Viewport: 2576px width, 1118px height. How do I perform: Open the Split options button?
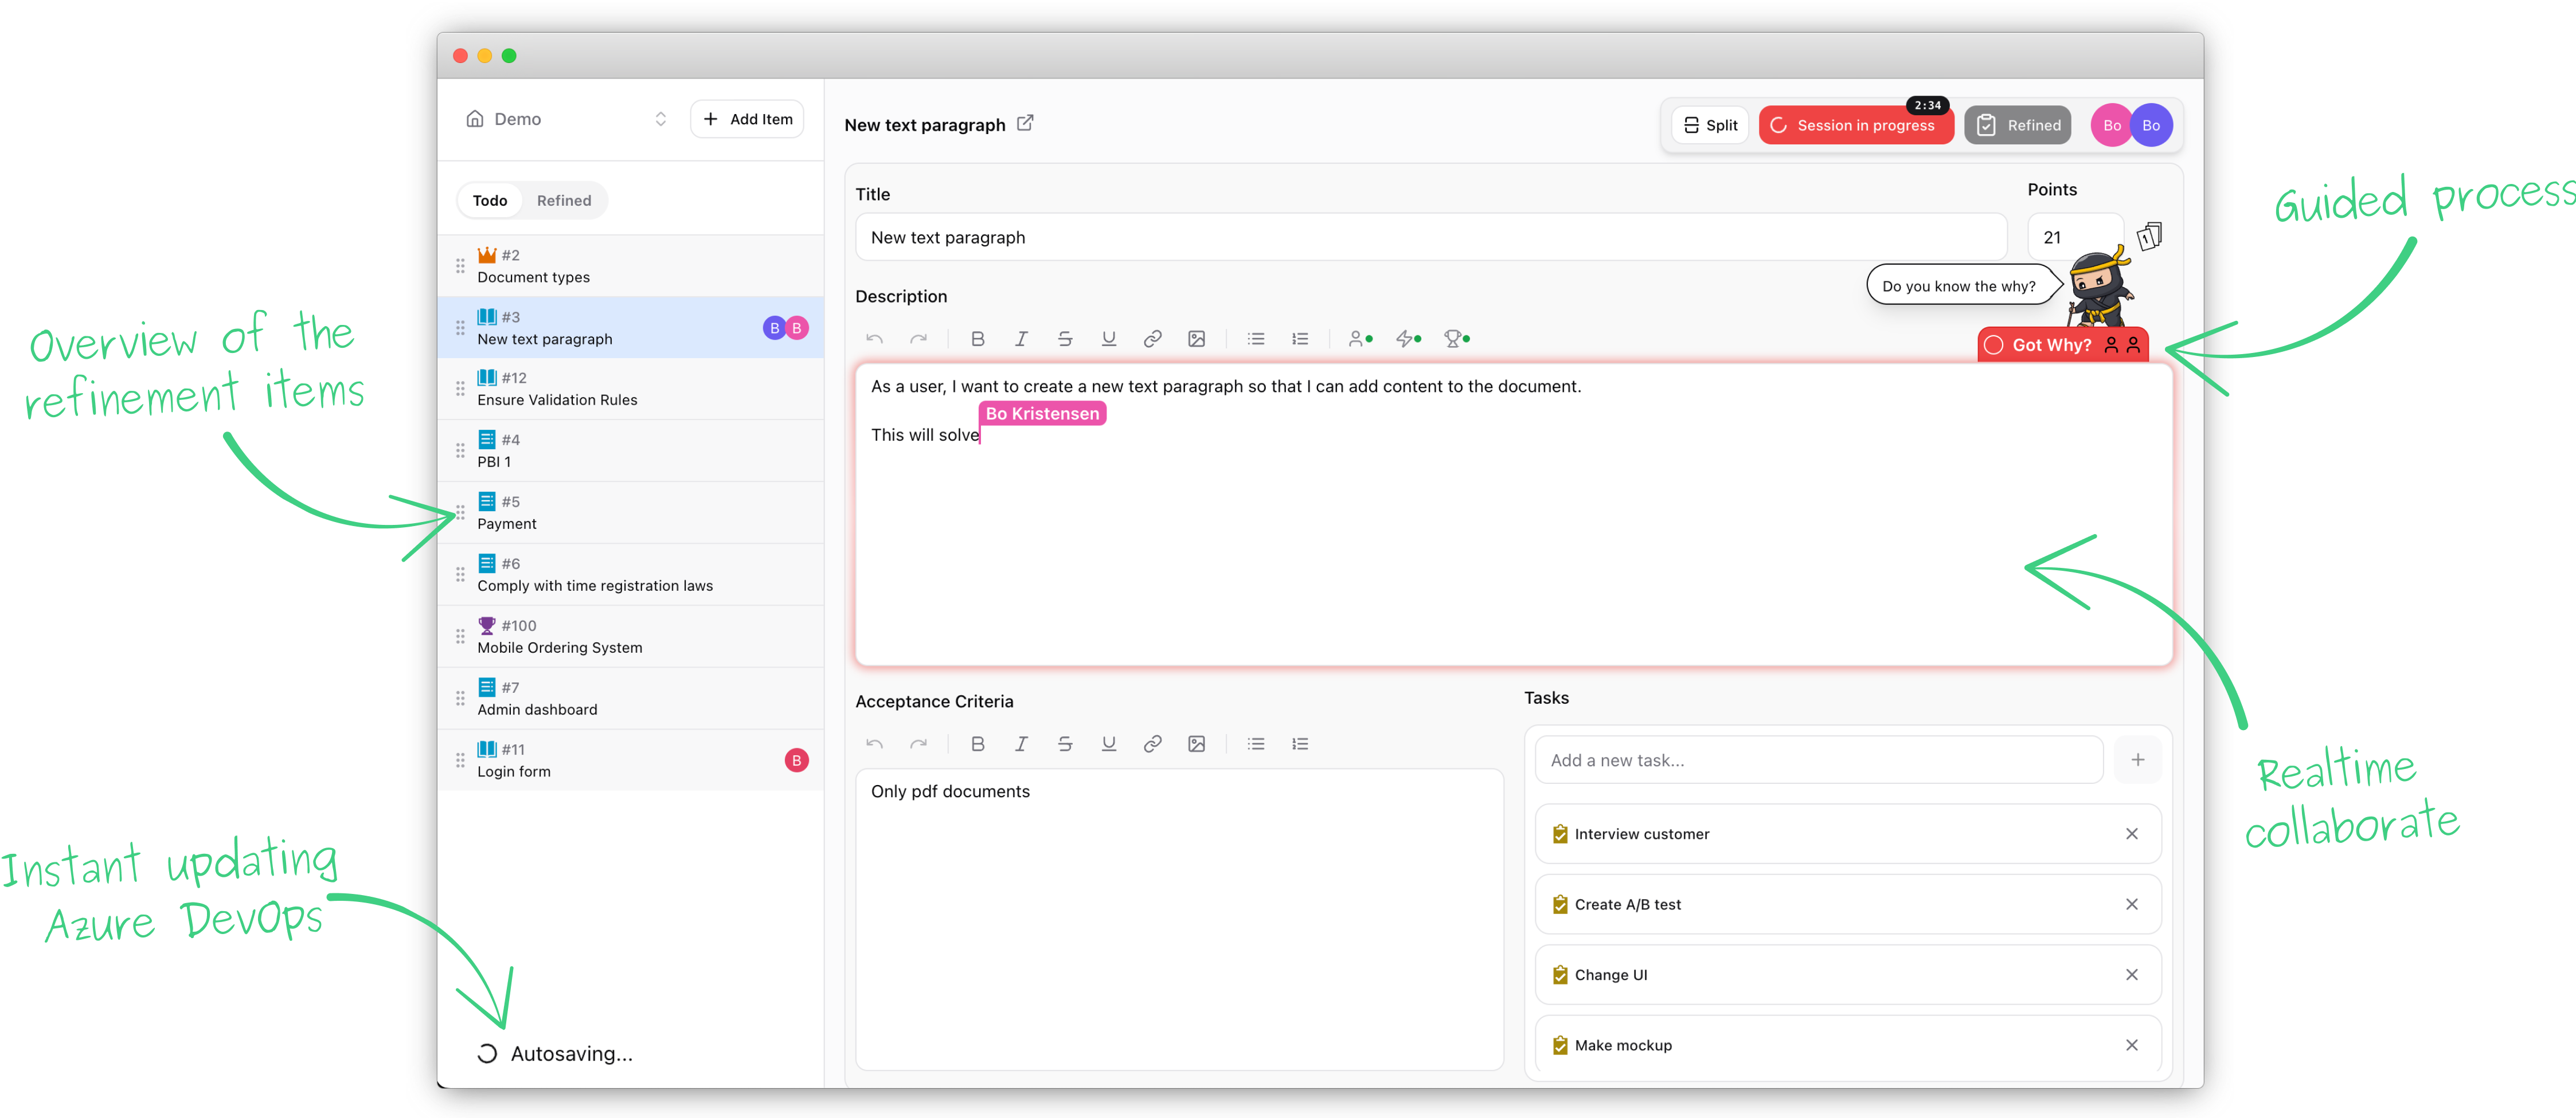click(1710, 125)
